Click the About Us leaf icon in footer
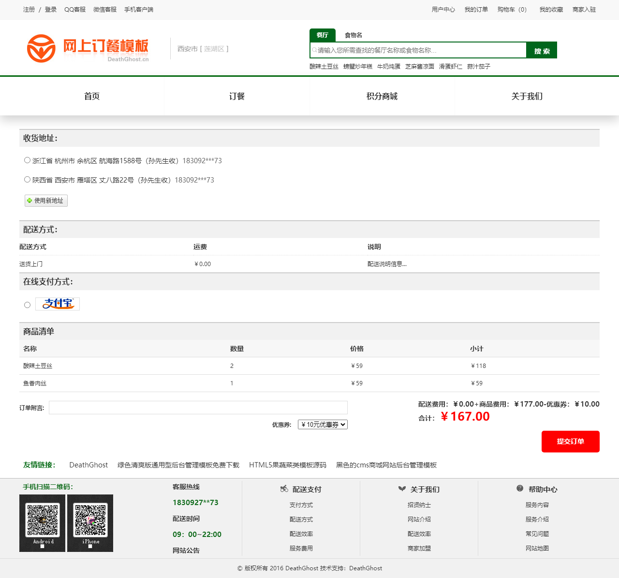Viewport: 619px width, 578px height. pyautogui.click(x=402, y=489)
